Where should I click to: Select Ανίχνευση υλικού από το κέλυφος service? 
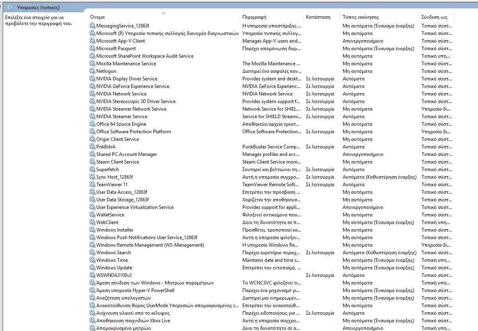(271, 313)
